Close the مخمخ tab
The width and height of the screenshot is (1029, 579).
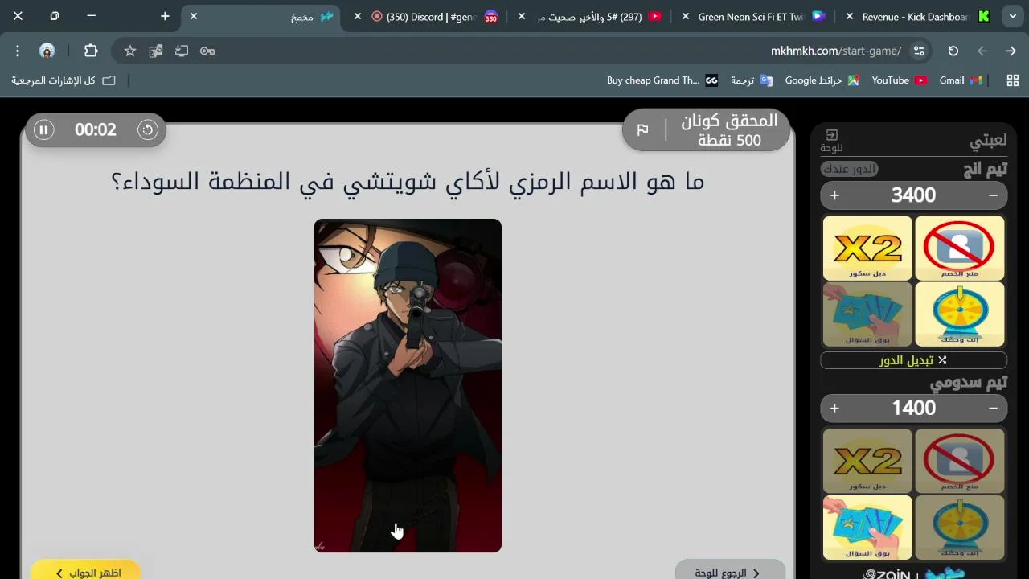[194, 16]
